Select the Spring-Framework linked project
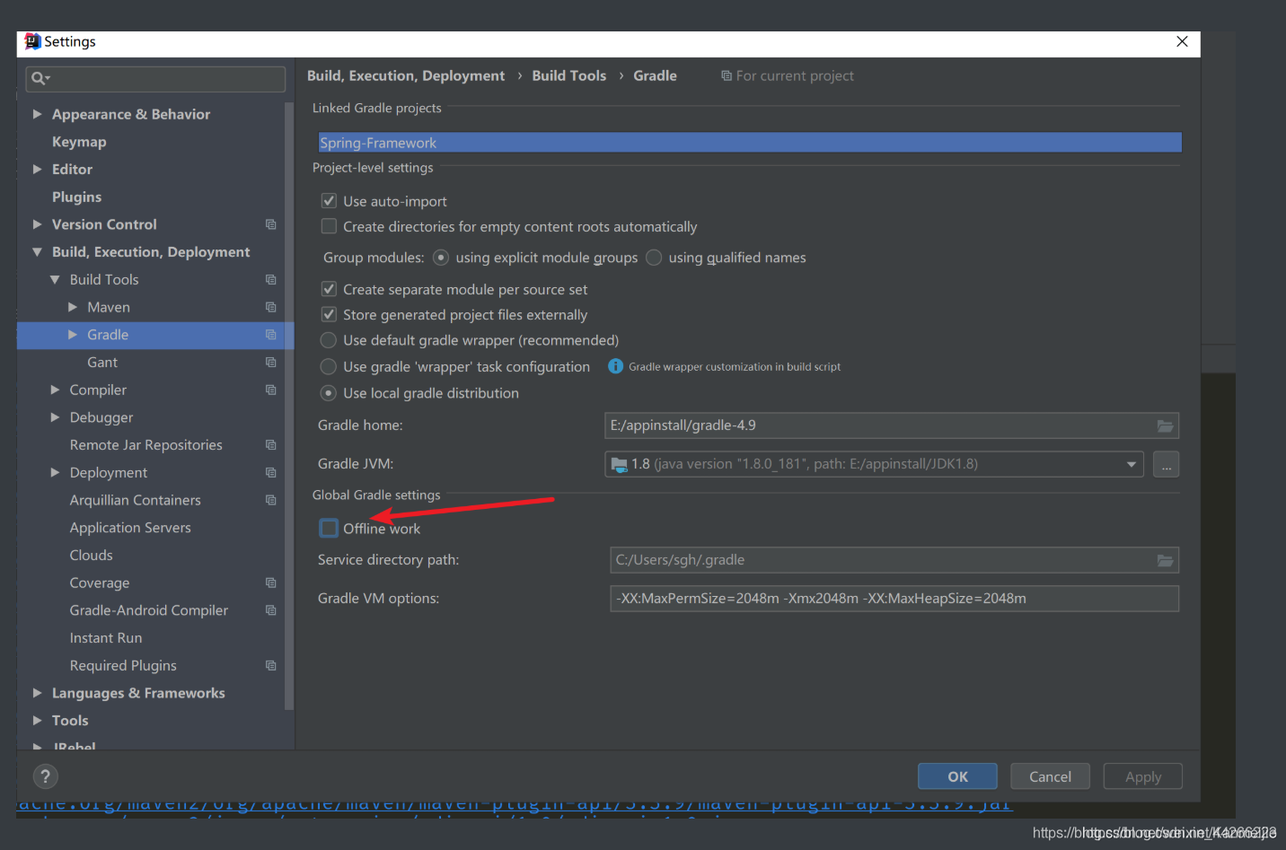 pyautogui.click(x=750, y=143)
